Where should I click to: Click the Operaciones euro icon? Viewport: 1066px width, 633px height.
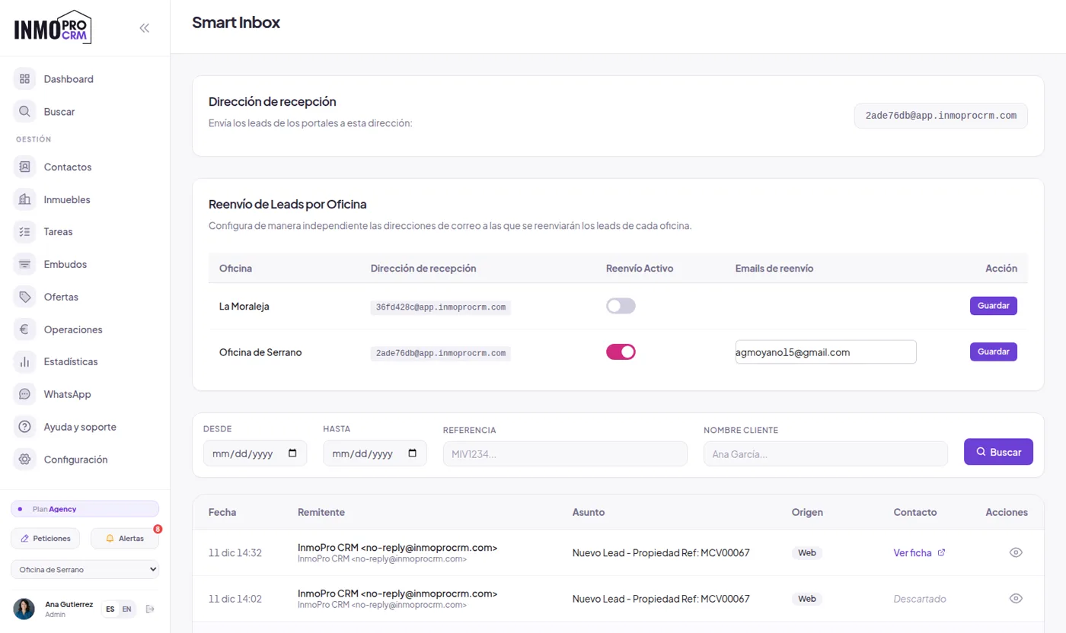pos(25,330)
